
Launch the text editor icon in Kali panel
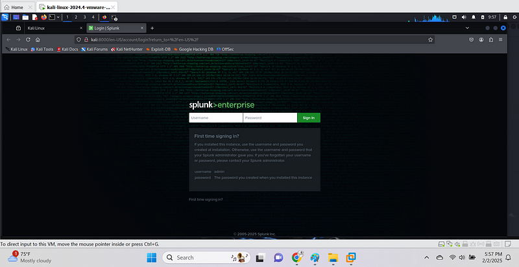[35, 17]
